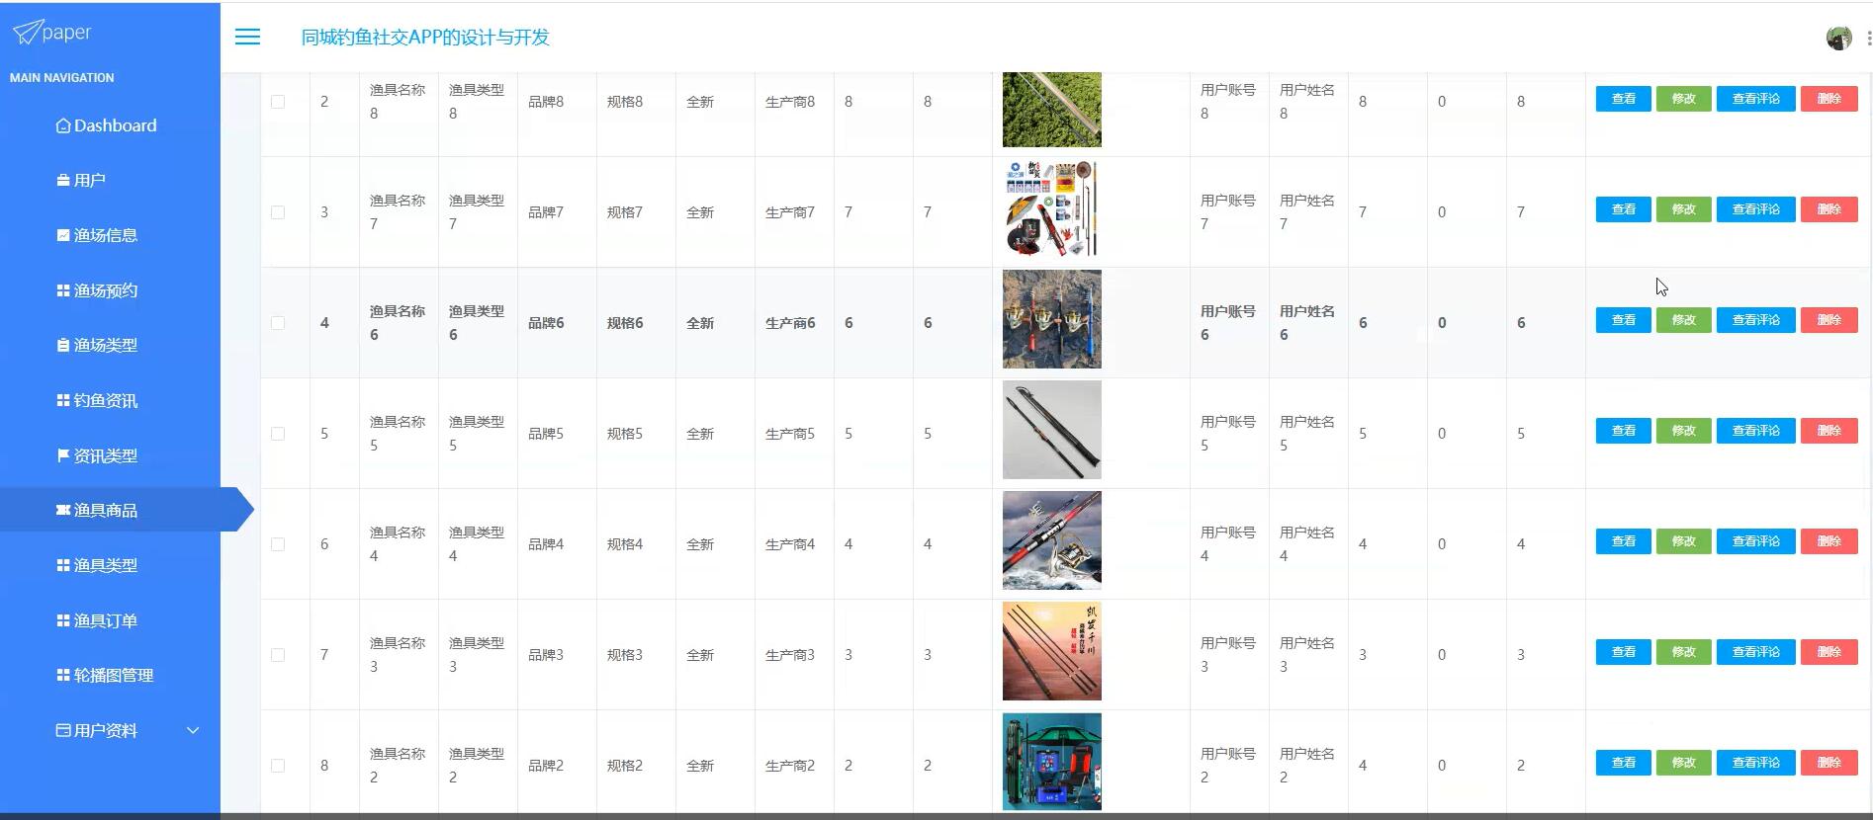Tick the checkbox for row 7
The width and height of the screenshot is (1873, 820).
point(278,655)
